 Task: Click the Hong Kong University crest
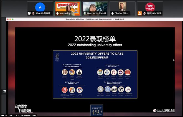click(x=100, y=72)
